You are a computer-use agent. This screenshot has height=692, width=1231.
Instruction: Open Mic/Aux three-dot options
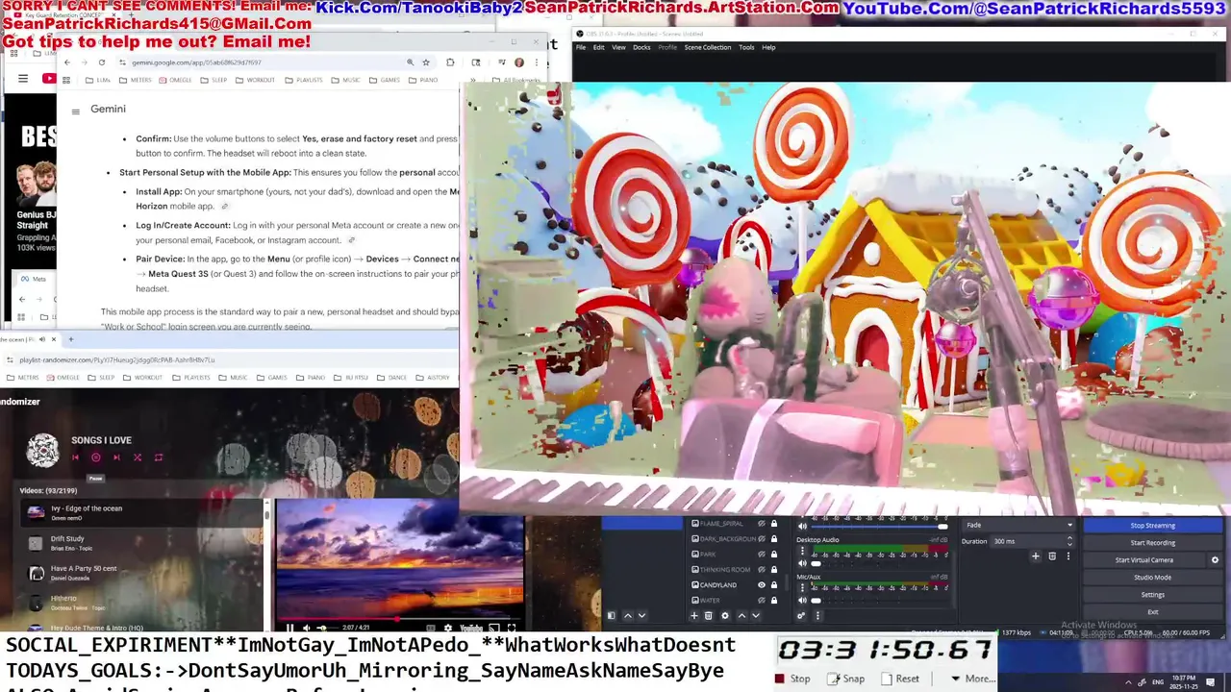point(802,588)
